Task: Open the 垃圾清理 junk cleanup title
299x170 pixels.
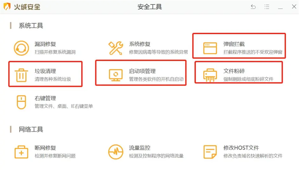Action: tap(45, 71)
